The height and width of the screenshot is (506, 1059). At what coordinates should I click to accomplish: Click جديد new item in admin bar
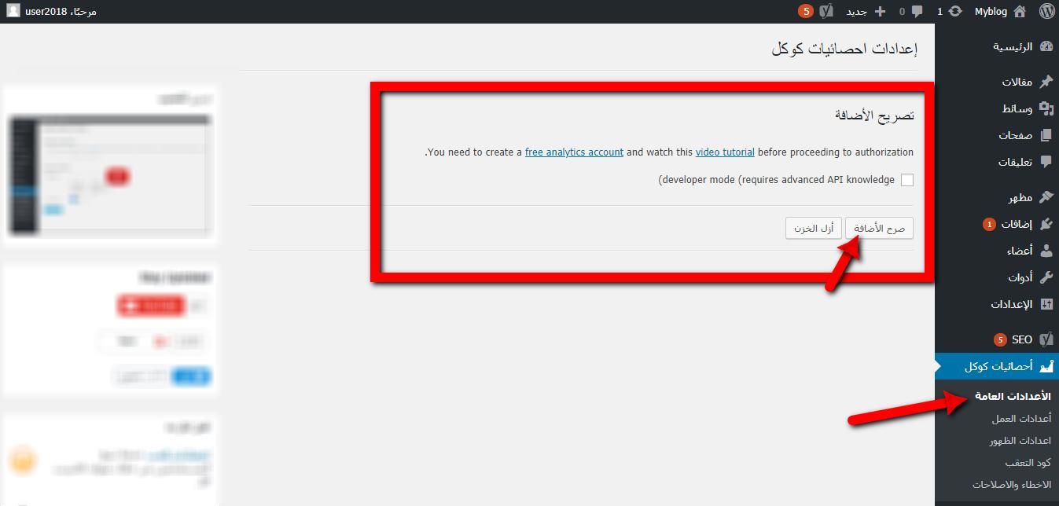tap(856, 12)
